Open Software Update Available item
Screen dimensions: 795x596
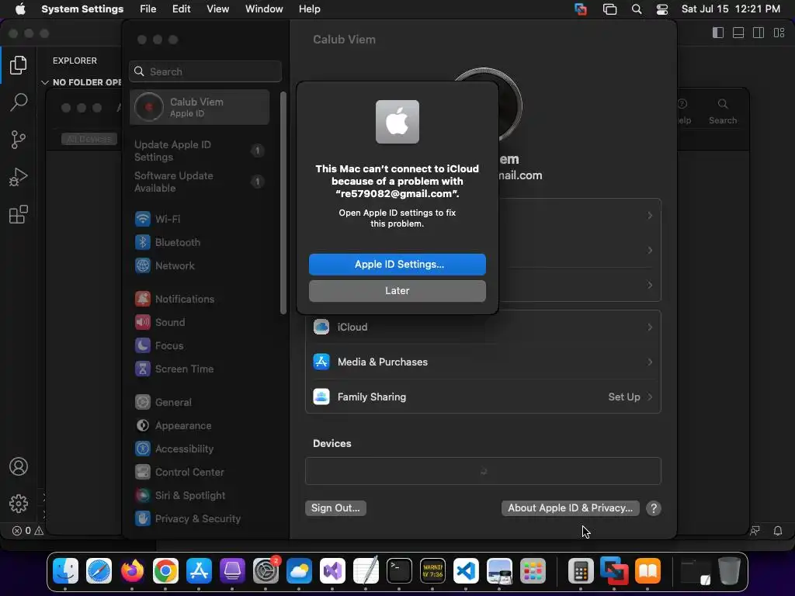[200, 182]
